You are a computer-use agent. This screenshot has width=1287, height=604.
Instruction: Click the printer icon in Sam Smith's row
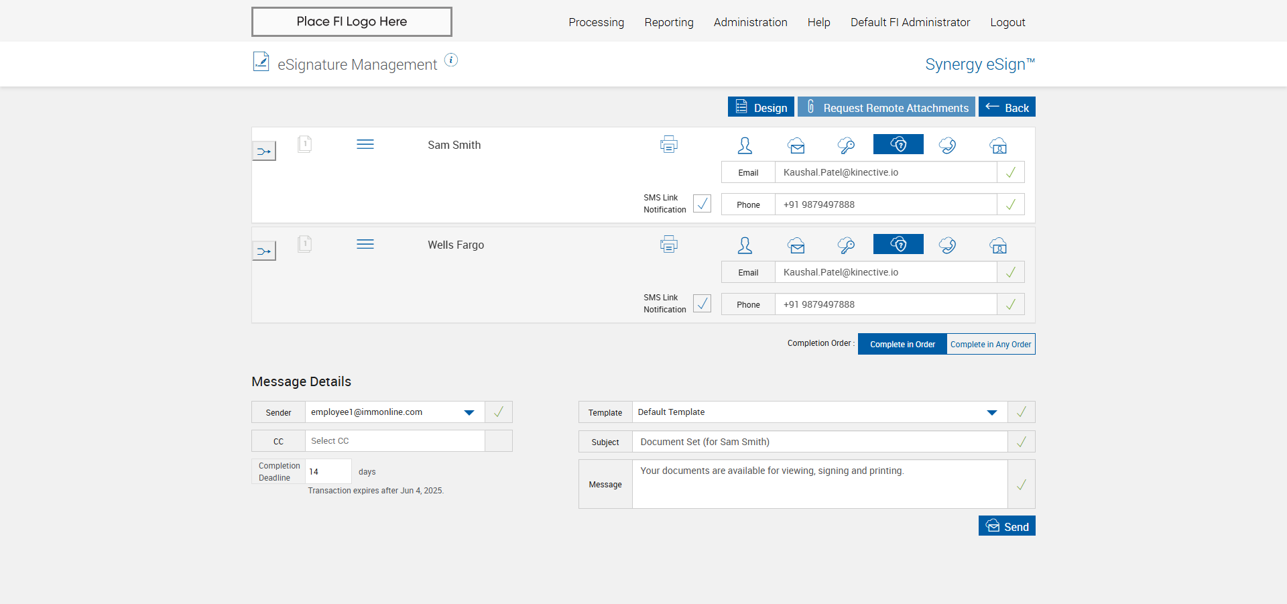coord(668,144)
